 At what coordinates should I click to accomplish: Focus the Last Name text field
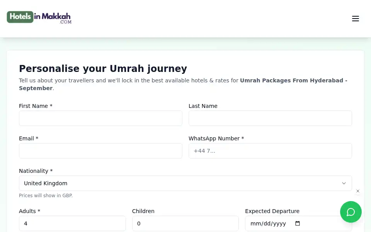point(270,118)
